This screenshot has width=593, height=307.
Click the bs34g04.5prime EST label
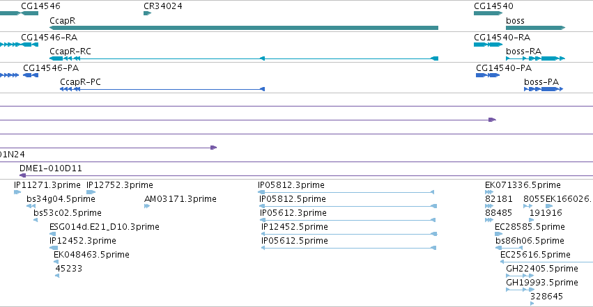click(61, 199)
